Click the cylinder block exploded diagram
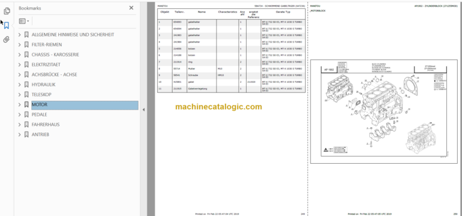This screenshot has height=216, width=462. click(384, 112)
